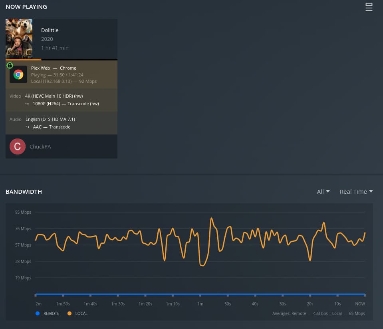Click the ChuckPA username
383x329 pixels.
tap(40, 146)
